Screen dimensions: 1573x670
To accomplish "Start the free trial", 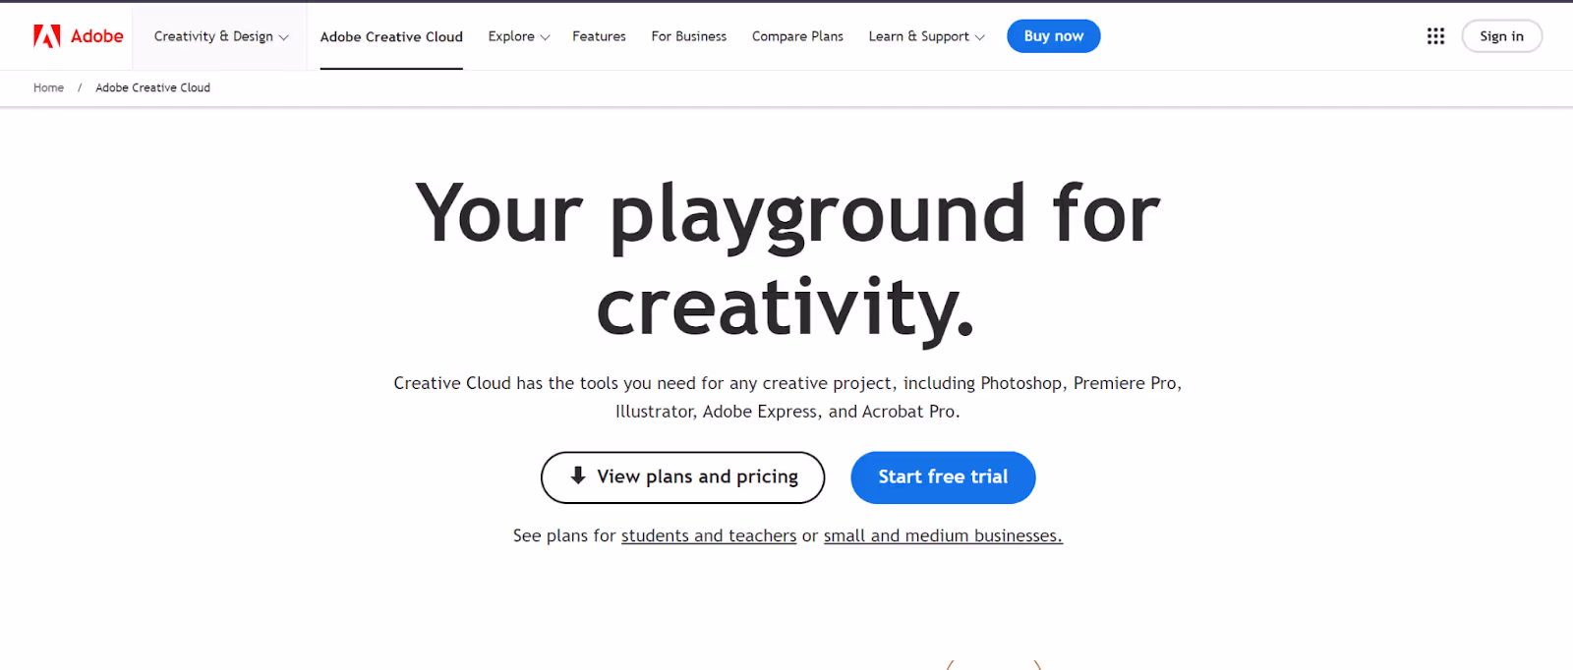I will click(x=943, y=477).
